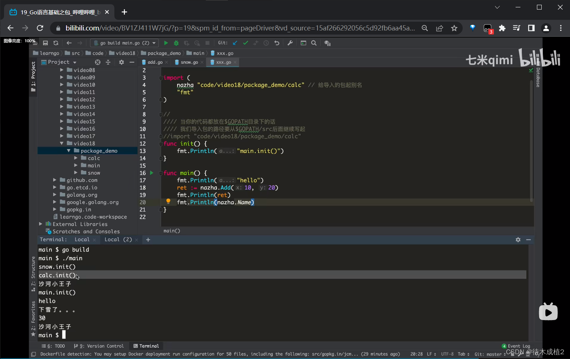Open the Project view dropdown
570x359 pixels.
[x=59, y=62]
